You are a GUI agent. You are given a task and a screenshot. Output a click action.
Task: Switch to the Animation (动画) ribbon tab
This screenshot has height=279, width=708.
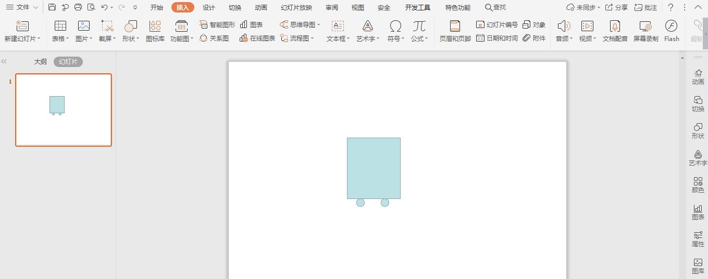261,7
